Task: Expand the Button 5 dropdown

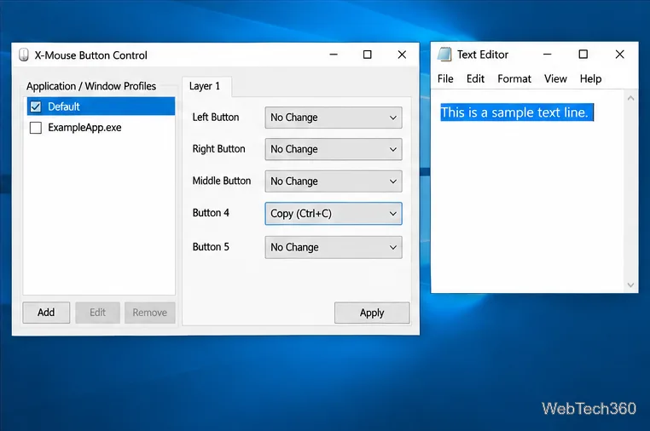Action: (x=334, y=247)
